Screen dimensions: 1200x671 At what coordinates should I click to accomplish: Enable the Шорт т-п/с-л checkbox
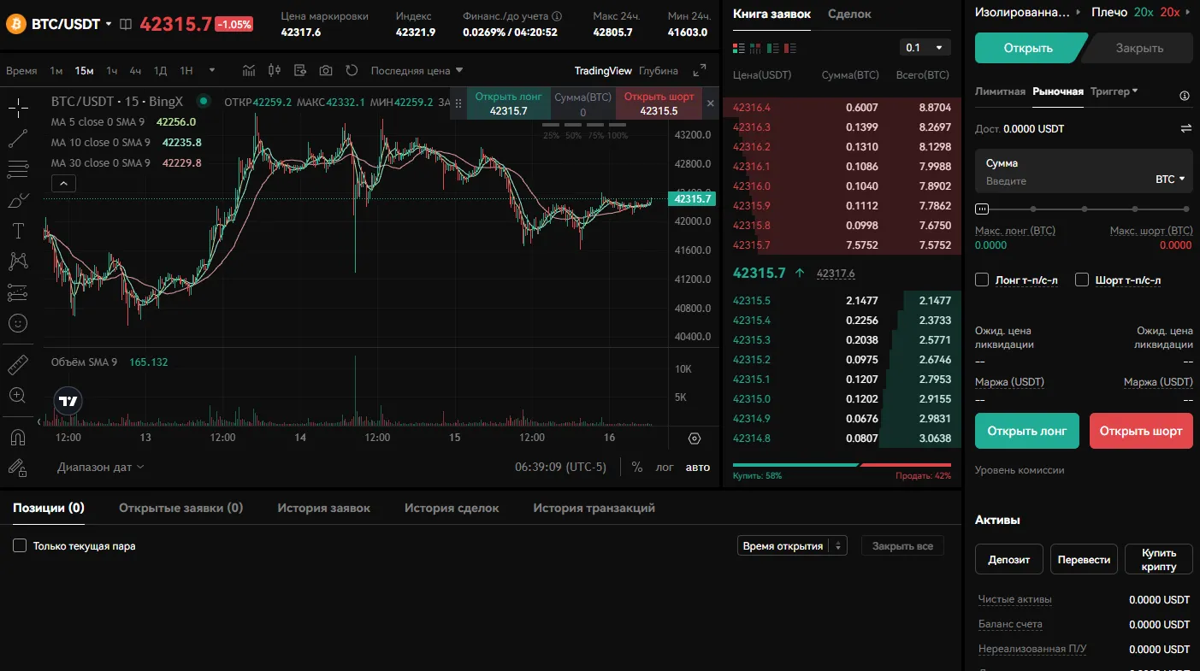tap(1082, 280)
